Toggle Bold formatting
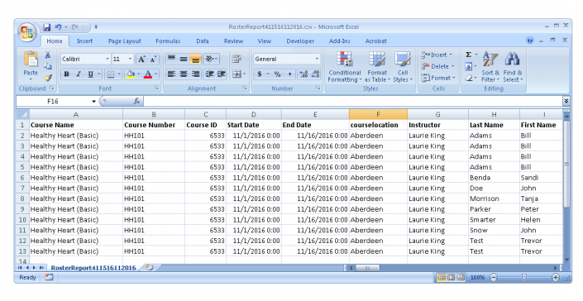583x301 pixels. 66,74
